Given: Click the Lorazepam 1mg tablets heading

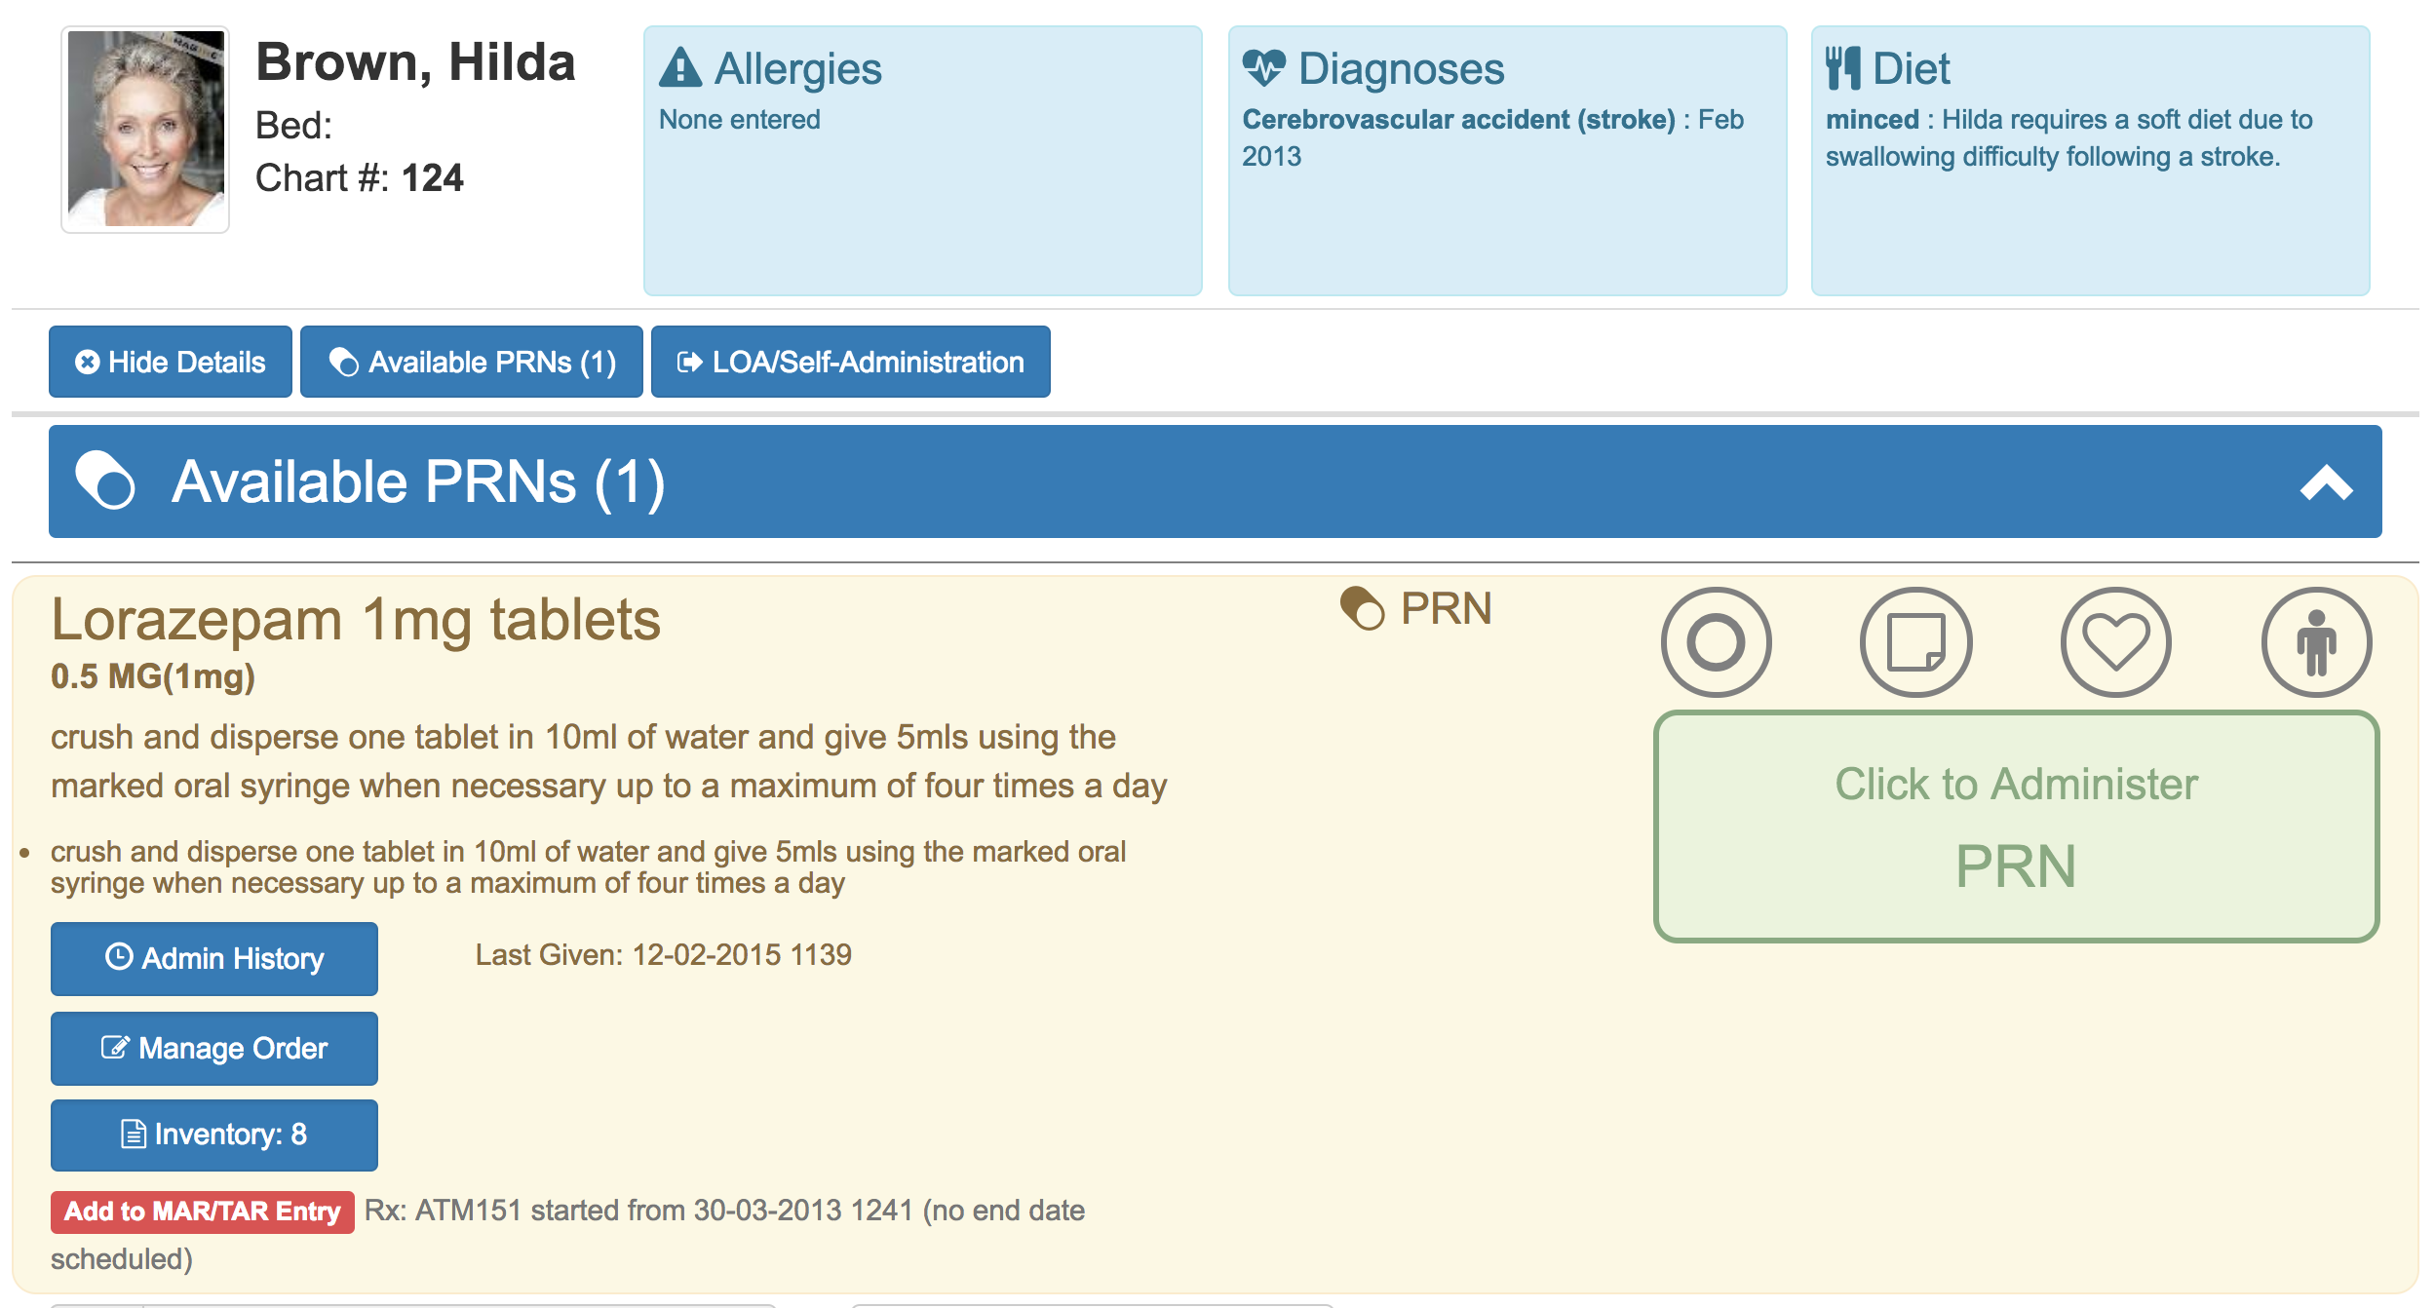Looking at the screenshot, I should [x=356, y=620].
